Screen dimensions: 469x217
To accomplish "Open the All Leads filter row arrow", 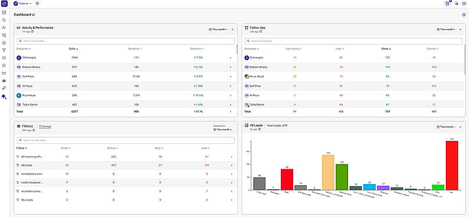I will (231, 165).
